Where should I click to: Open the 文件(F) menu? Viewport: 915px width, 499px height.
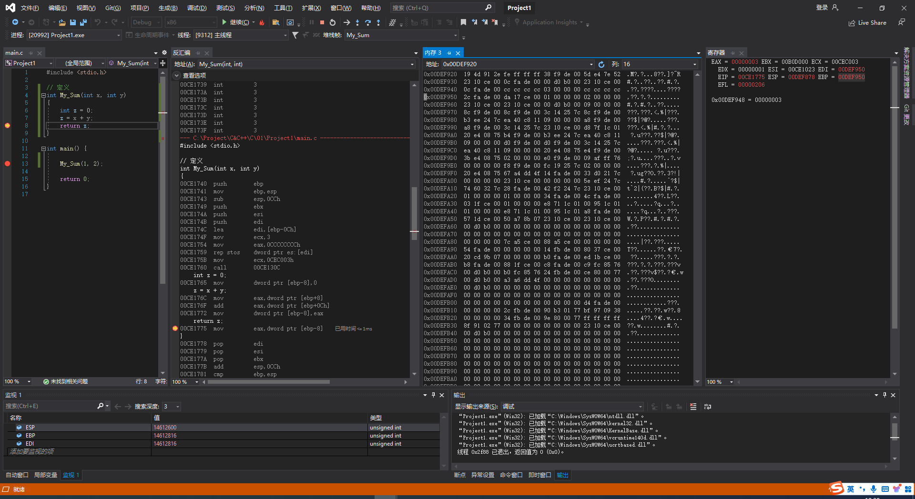pos(30,8)
